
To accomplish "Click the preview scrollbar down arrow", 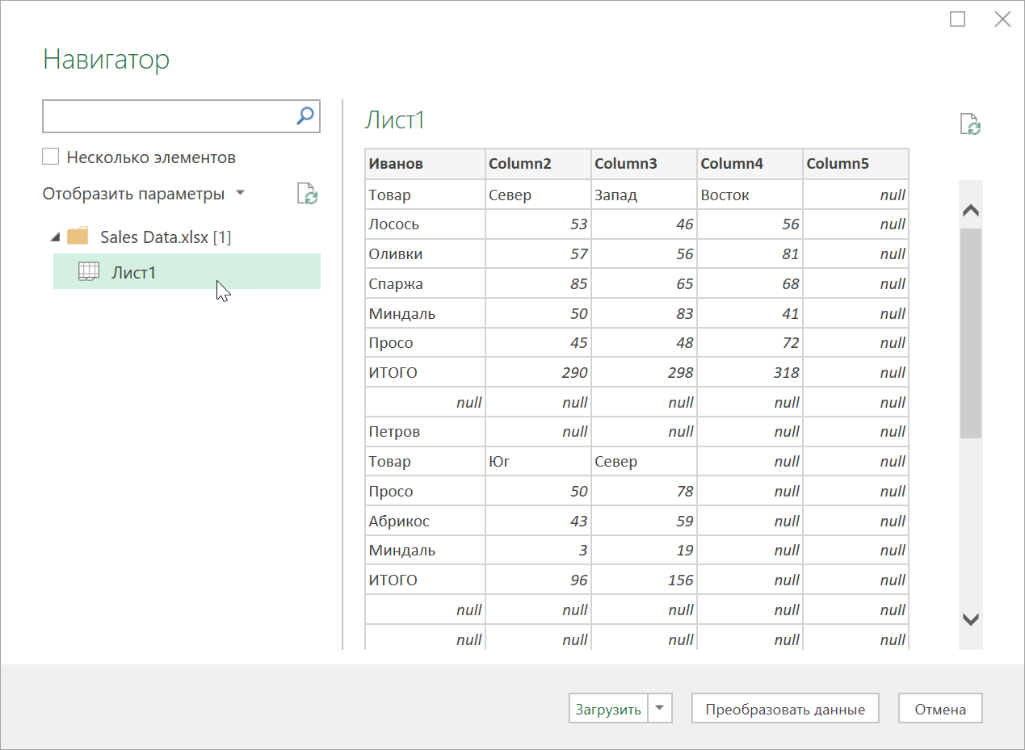I will (x=971, y=620).
